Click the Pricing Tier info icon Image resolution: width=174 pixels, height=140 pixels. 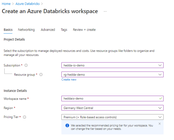pos(24,117)
